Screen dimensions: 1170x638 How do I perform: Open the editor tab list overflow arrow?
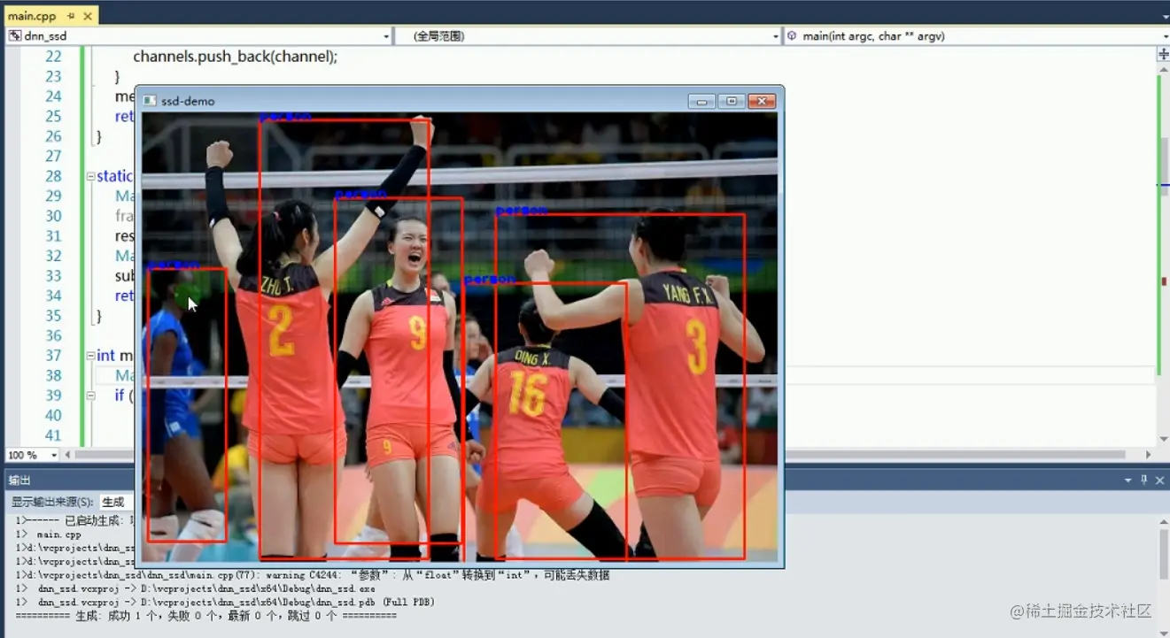1164,16
